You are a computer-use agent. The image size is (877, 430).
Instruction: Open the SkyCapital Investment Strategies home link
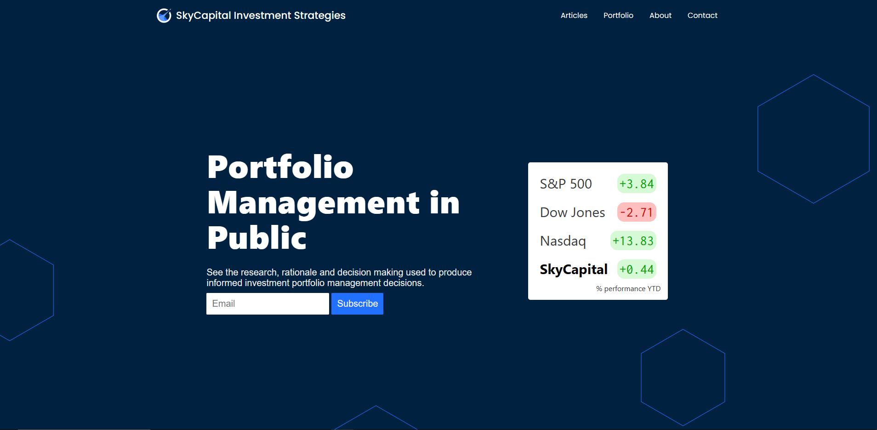[x=260, y=16]
